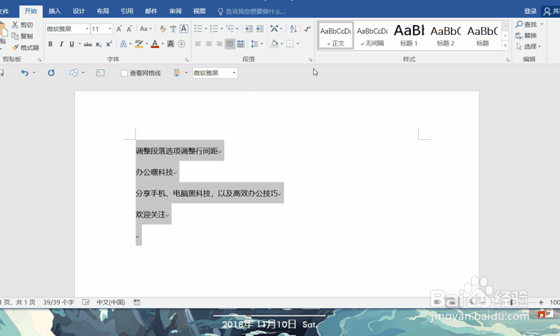Click the Undo arrow in quick access toolbar
Screen dimensions: 560x336
pos(25,73)
